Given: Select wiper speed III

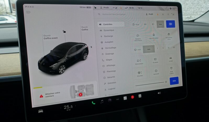Looking at the screenshot, I should pos(168,48).
